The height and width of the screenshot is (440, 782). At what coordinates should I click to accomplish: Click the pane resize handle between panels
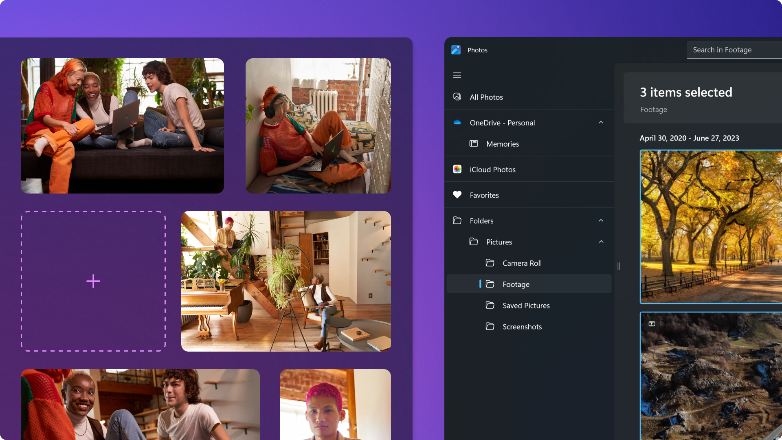coord(619,266)
